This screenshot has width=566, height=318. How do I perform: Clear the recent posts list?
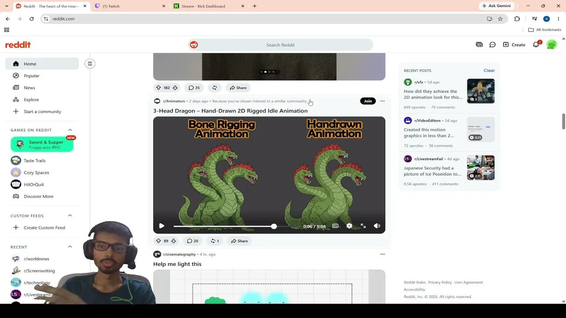489,70
